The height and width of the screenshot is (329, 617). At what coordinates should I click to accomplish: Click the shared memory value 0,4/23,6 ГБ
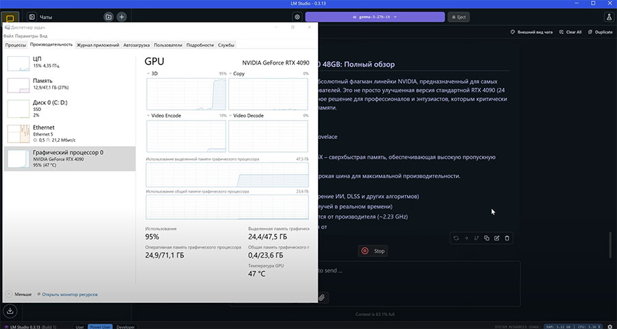267,255
